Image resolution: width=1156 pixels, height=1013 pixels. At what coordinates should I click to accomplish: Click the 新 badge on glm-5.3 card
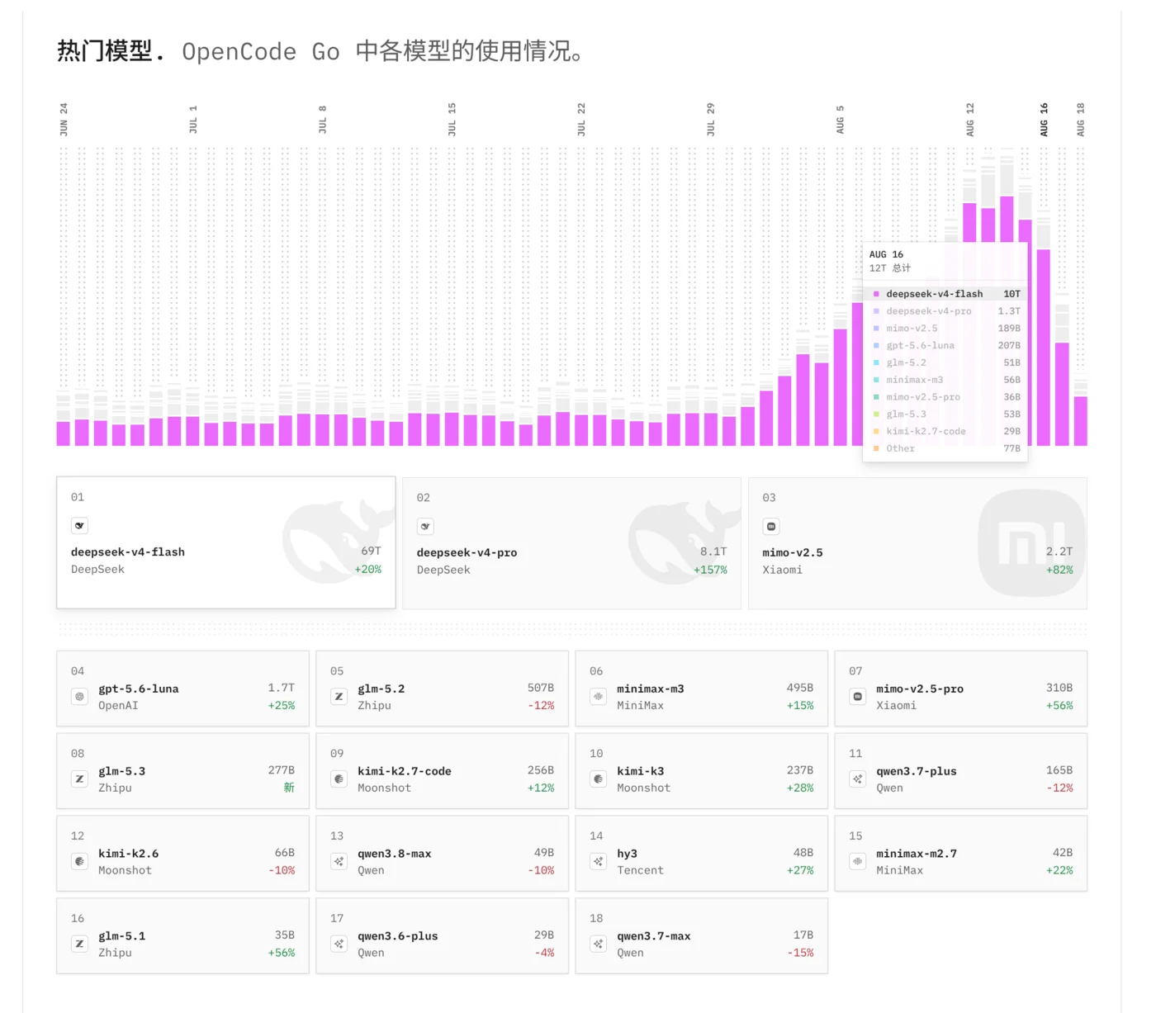[289, 788]
